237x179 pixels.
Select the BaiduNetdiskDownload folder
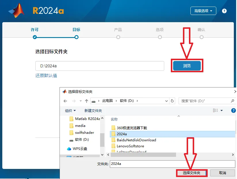tap(134, 140)
